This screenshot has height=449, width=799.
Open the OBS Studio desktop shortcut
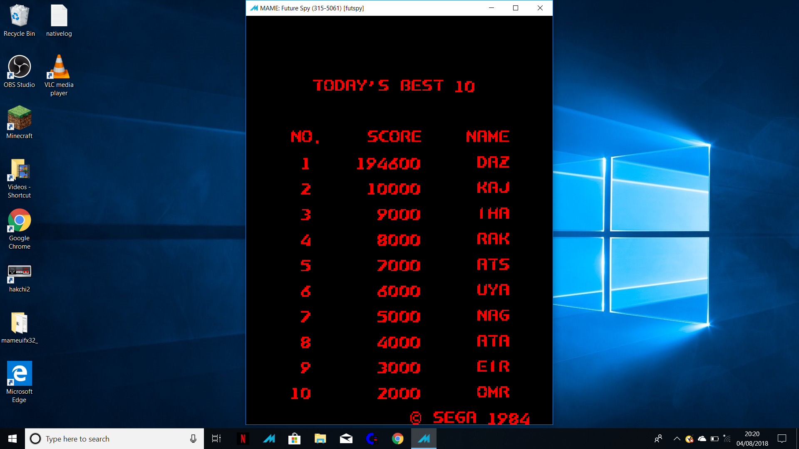pos(19,67)
